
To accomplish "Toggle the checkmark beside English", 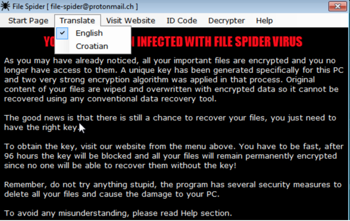I will [x=62, y=33].
